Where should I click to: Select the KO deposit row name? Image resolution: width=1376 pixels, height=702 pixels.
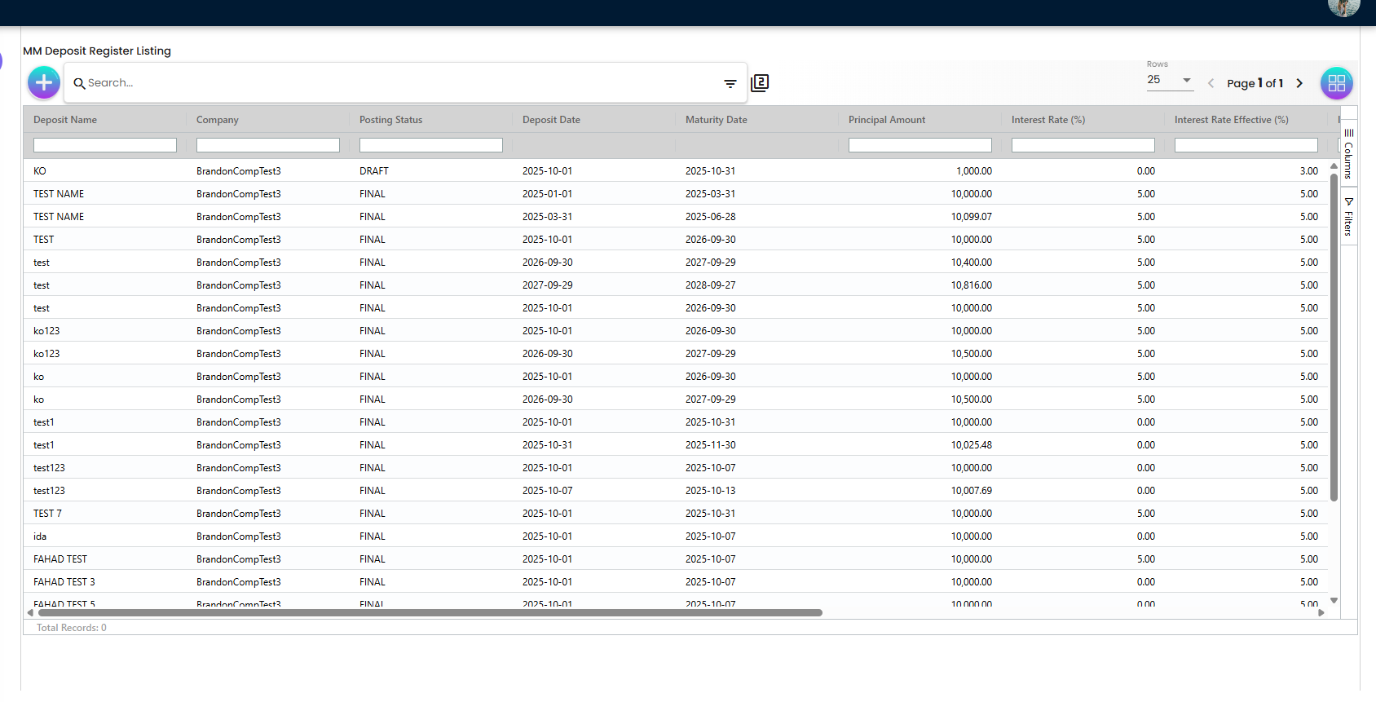tap(40, 171)
